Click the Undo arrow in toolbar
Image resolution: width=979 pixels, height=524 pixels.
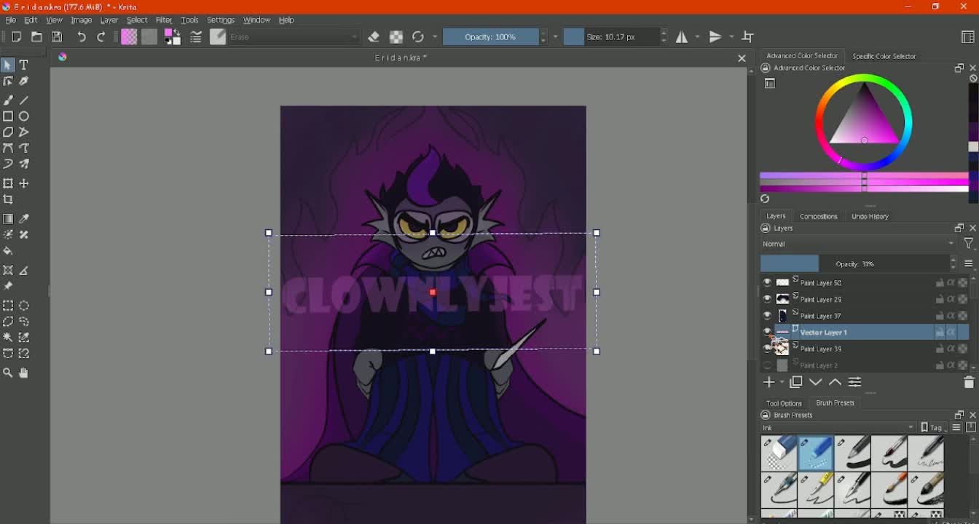[x=82, y=37]
